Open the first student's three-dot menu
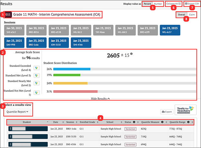201x148 pixels. (11, 129)
